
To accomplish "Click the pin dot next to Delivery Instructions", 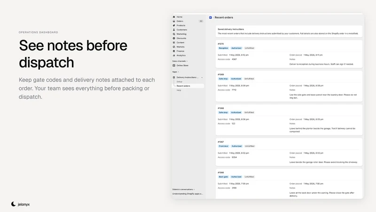I will 202,77.
